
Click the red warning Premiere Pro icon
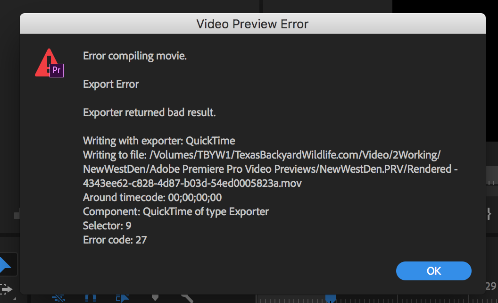pos(49,63)
